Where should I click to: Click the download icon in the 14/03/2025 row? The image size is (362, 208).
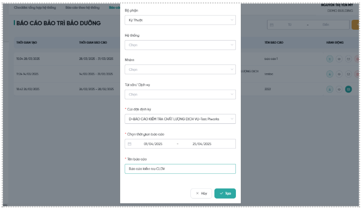(330, 74)
